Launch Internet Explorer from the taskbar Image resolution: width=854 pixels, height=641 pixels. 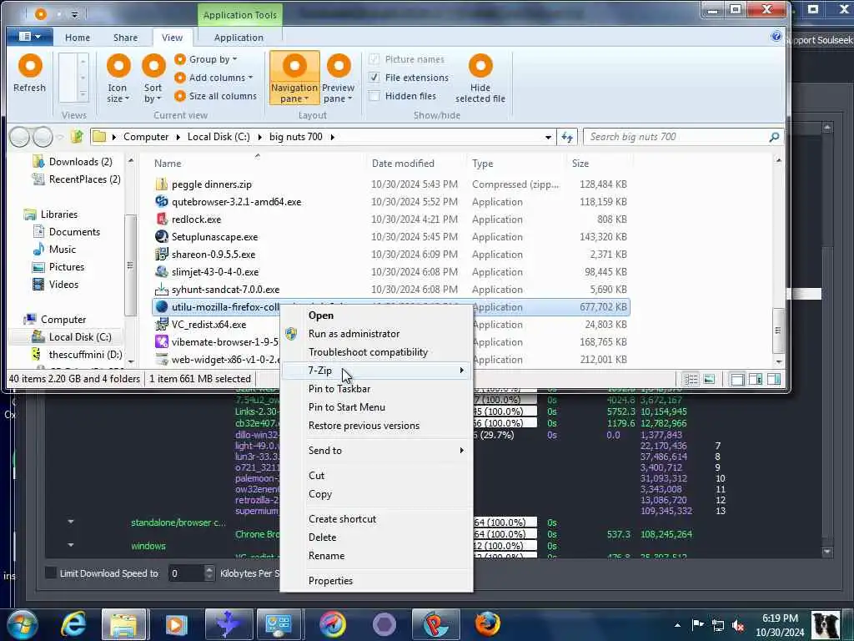(73, 624)
